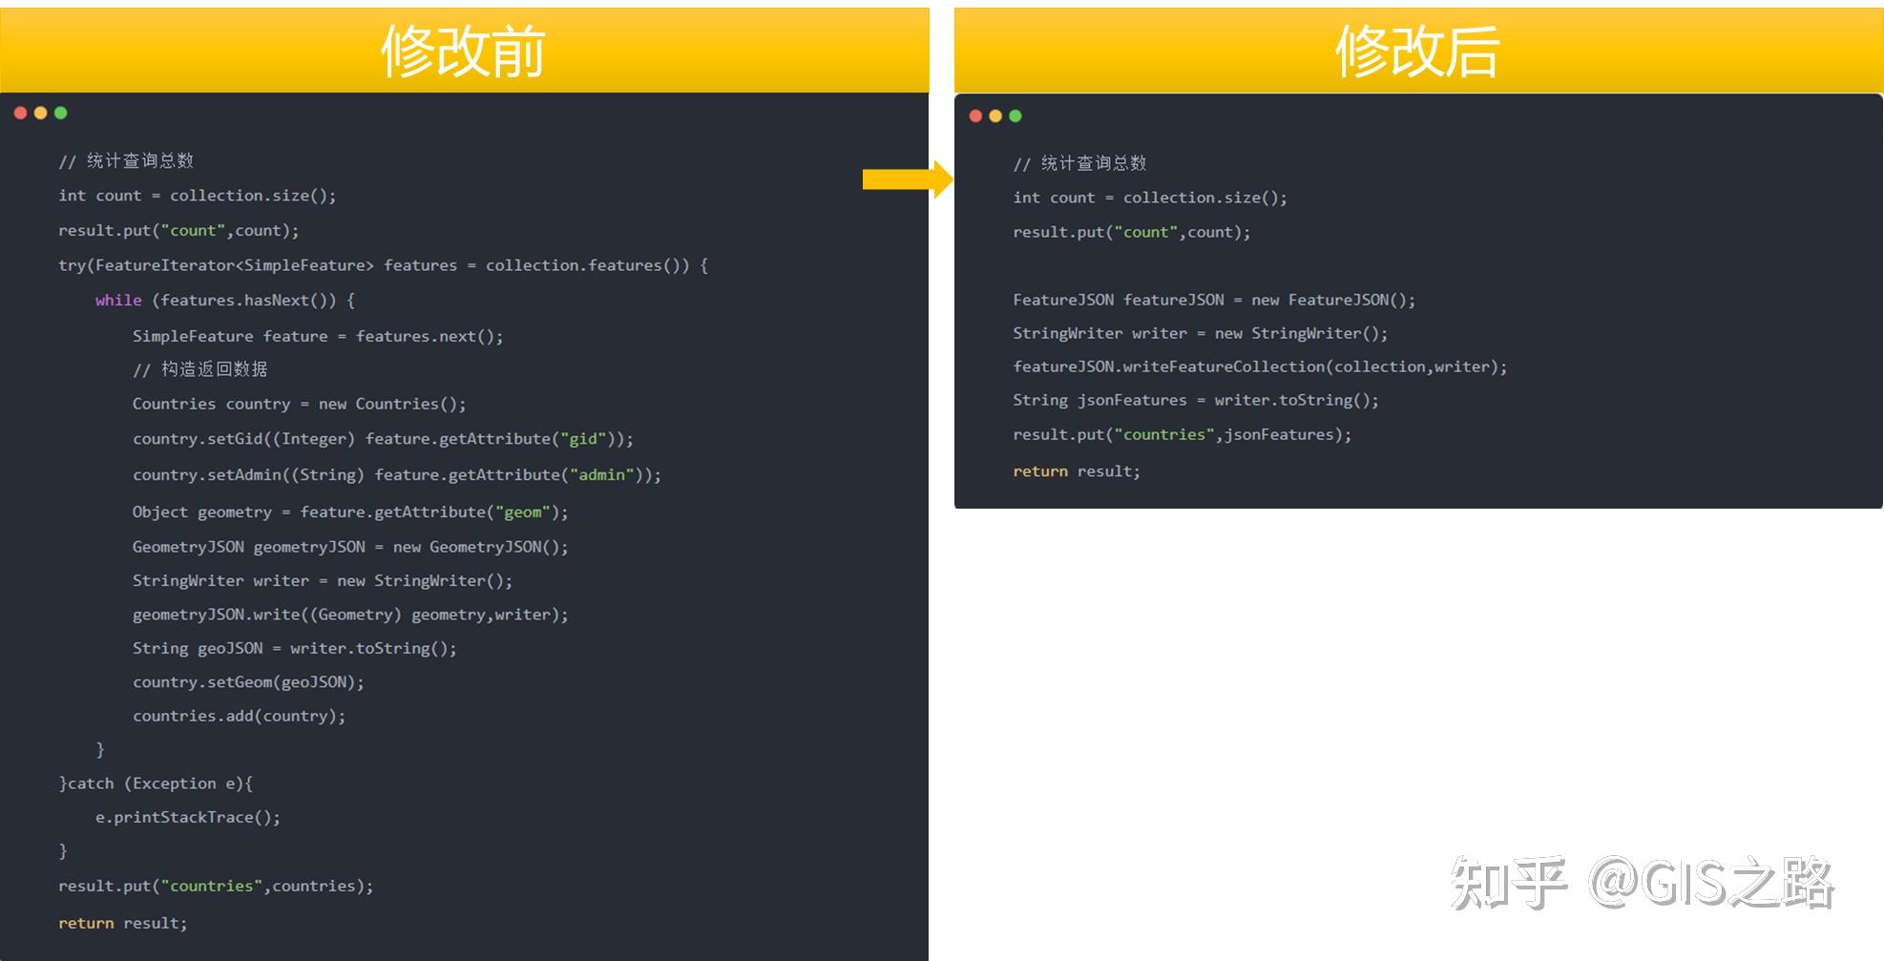Viewport: 1884px width, 961px height.
Task: Click the 统计查询总数 comment in left code
Action: [x=128, y=160]
